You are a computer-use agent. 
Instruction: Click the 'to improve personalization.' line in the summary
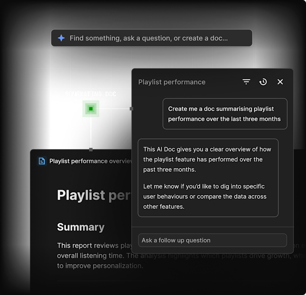pyautogui.click(x=100, y=265)
